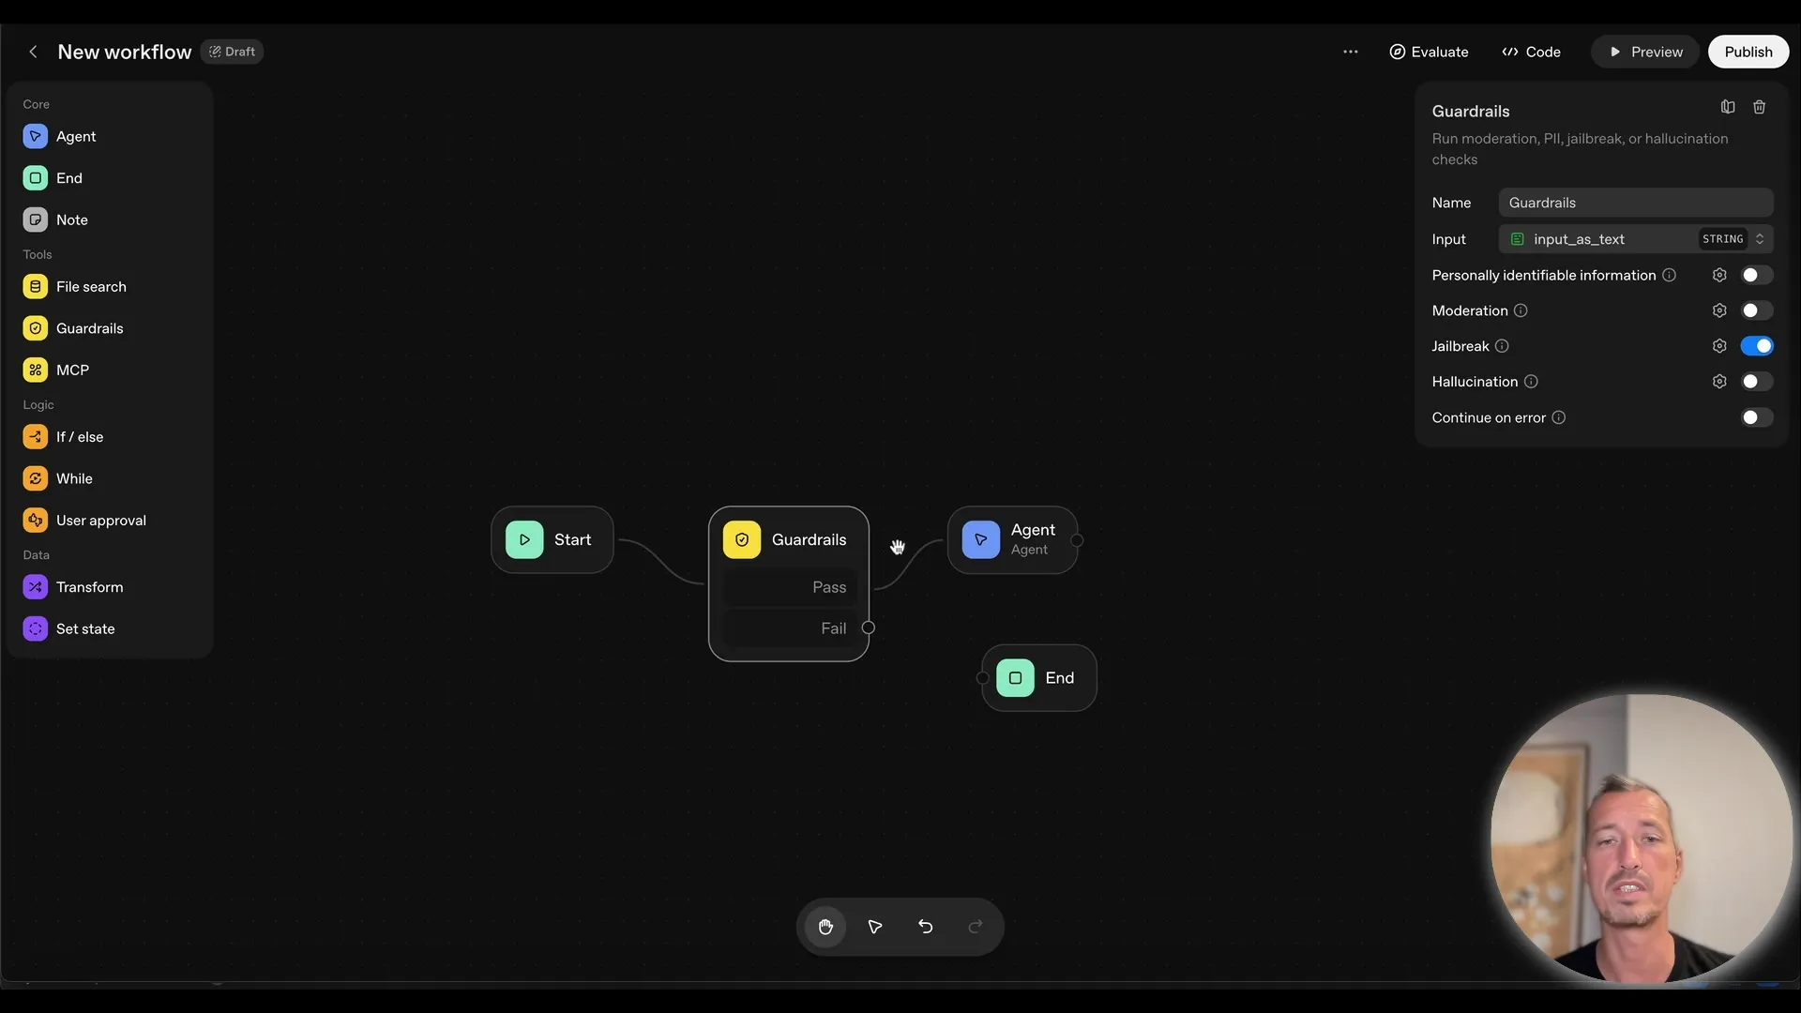Open Hallucination settings gear
The height and width of the screenshot is (1013, 1801).
[1718, 382]
